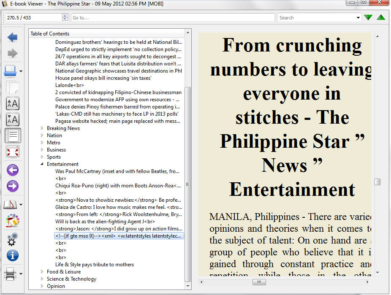Click right arrow of horizontal scrollbar
The height and width of the screenshot is (295, 391).
tap(367, 282)
